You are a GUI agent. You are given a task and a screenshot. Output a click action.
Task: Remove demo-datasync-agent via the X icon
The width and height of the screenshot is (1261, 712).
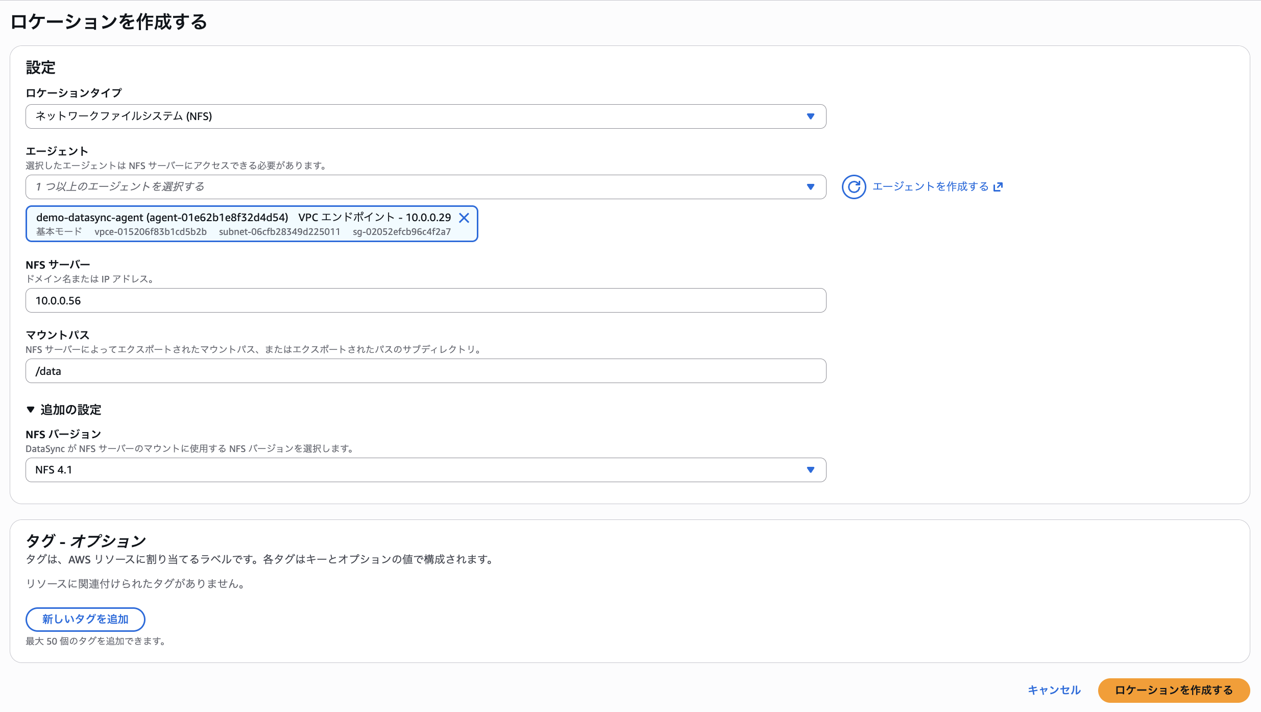point(465,218)
